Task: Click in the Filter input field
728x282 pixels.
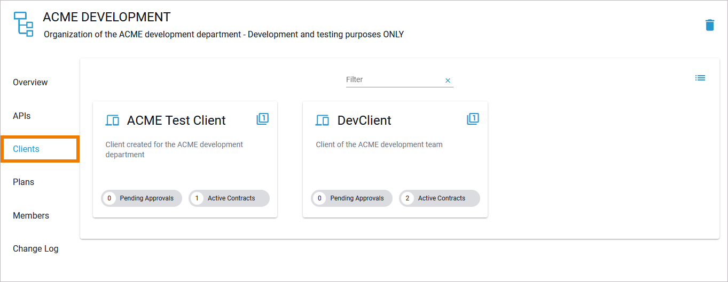Action: click(393, 79)
